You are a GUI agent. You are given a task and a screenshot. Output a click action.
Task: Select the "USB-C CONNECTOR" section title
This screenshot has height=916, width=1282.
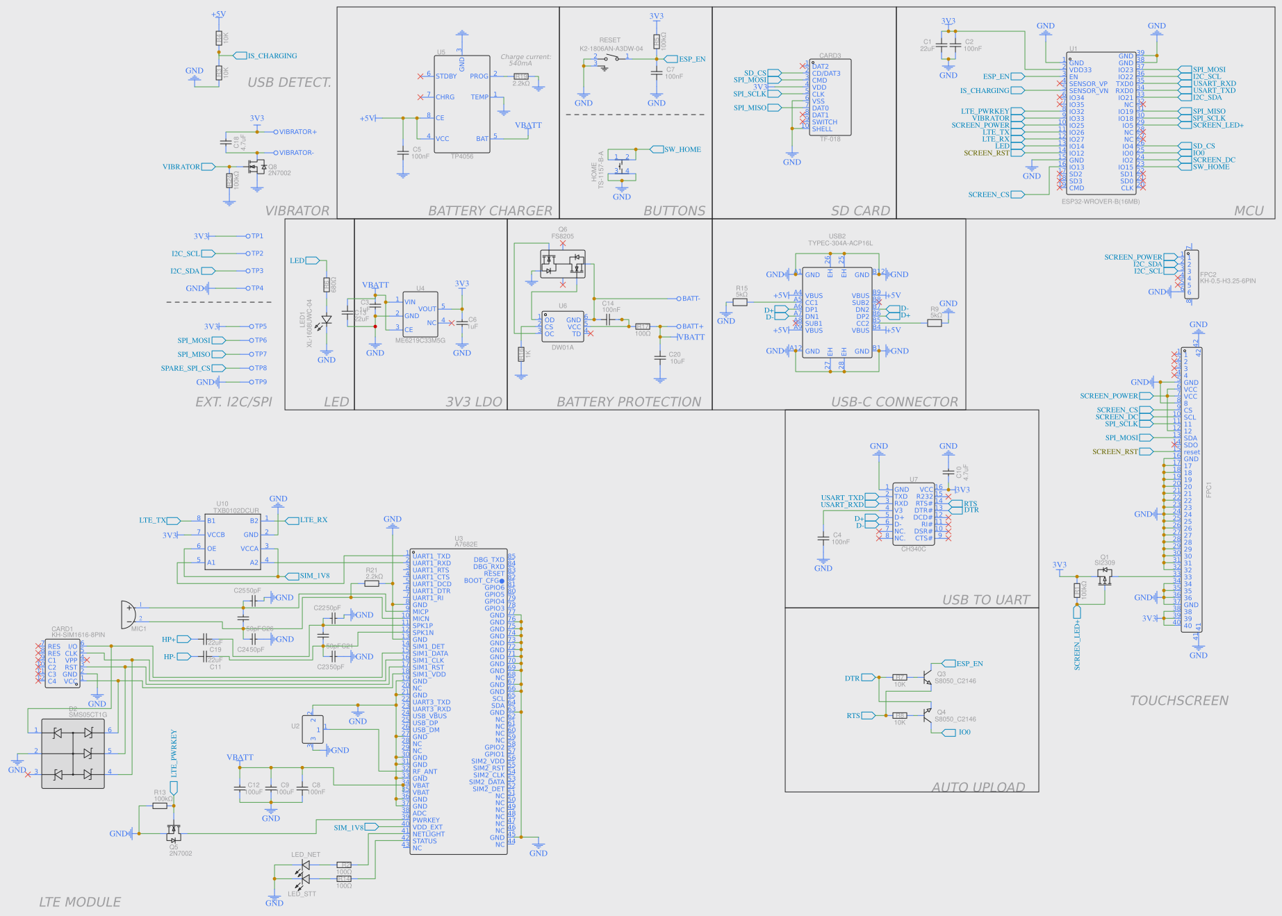[894, 402]
